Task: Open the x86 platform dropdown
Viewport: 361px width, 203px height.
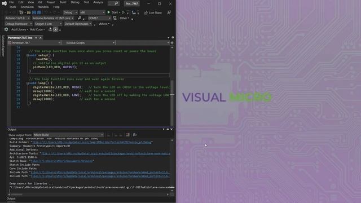Action: click(x=92, y=12)
